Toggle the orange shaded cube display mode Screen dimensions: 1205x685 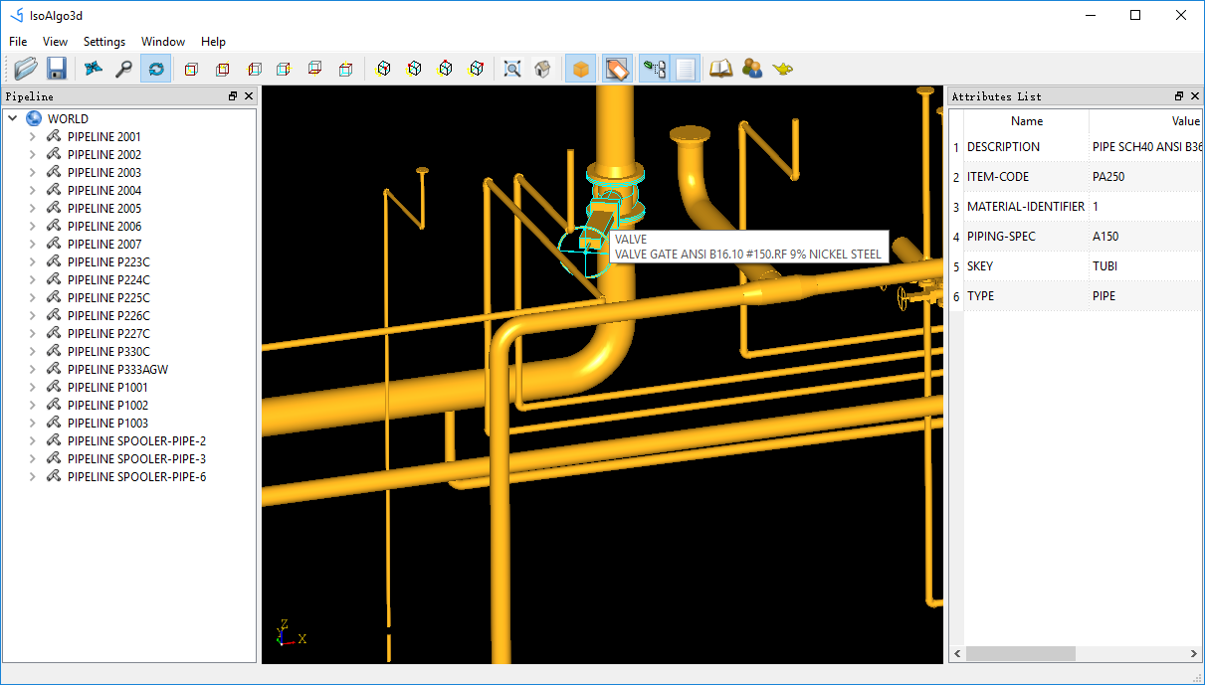(x=581, y=69)
